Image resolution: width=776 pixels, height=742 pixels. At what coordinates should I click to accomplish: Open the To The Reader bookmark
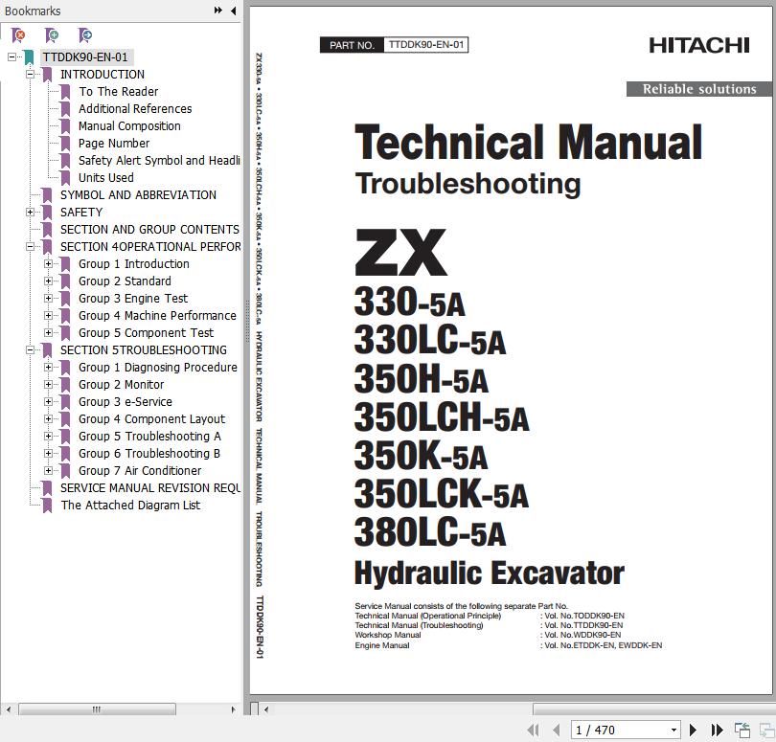coord(118,92)
